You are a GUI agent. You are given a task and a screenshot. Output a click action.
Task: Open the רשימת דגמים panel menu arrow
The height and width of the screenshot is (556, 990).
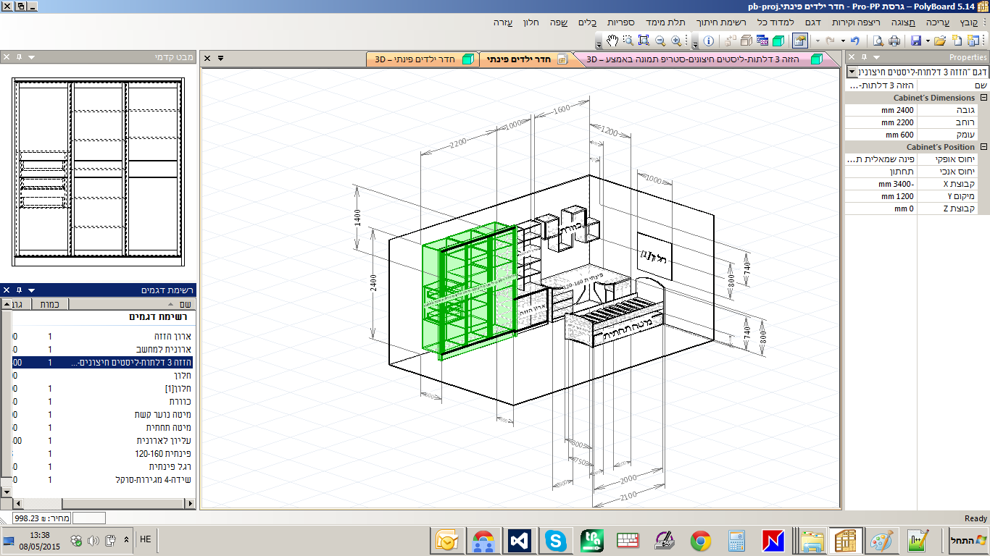[31, 290]
